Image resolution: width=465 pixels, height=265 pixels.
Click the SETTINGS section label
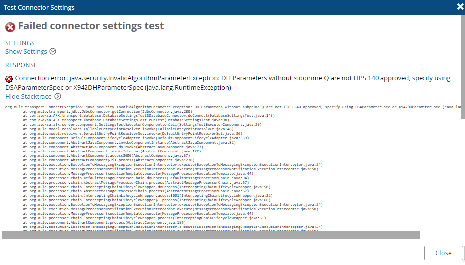point(20,43)
